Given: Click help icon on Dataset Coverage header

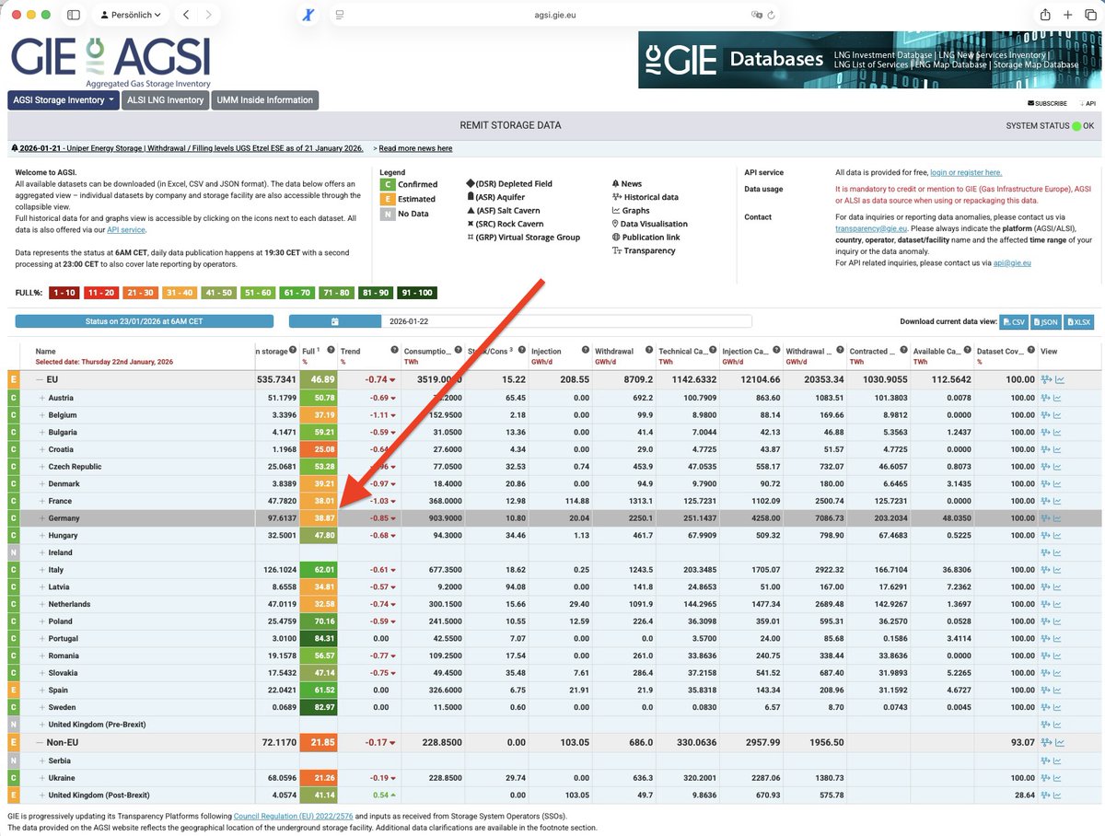Looking at the screenshot, I should (1032, 351).
